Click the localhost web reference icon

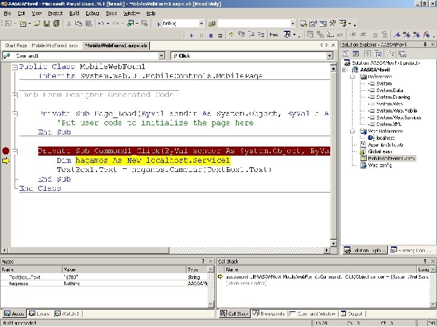371,138
